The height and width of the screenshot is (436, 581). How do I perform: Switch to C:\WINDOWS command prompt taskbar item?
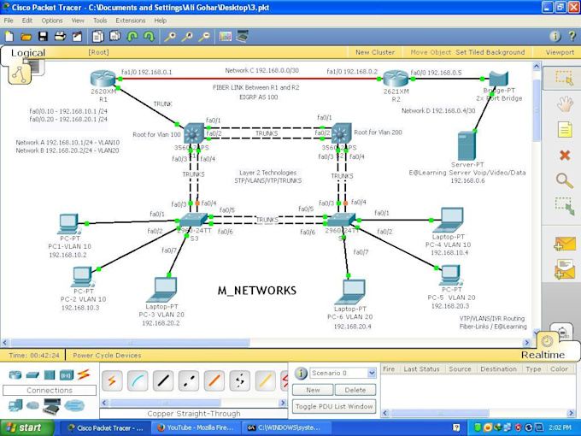pyautogui.click(x=285, y=427)
